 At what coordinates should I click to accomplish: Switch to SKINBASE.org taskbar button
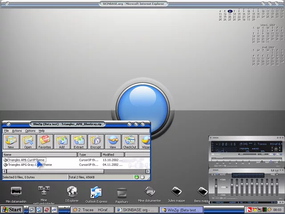(x=137, y=210)
